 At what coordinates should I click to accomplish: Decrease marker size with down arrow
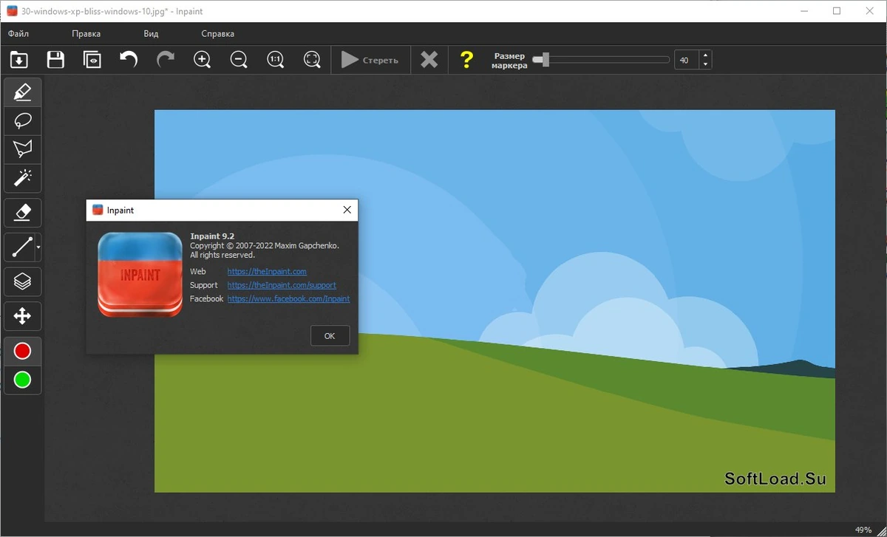click(x=705, y=64)
